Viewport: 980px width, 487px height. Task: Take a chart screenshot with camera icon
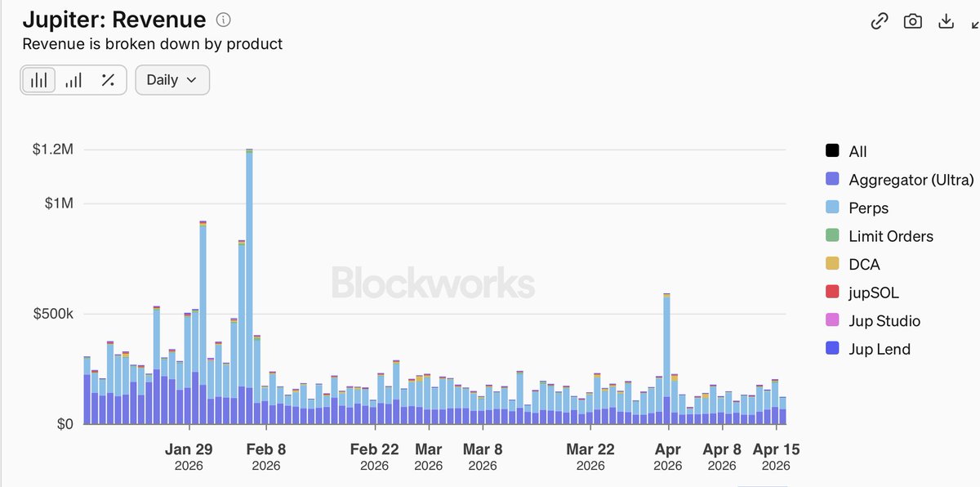(913, 21)
